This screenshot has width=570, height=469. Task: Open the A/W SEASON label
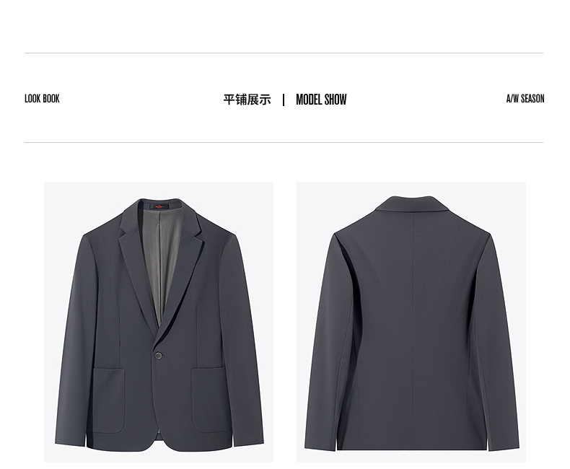pyautogui.click(x=525, y=99)
